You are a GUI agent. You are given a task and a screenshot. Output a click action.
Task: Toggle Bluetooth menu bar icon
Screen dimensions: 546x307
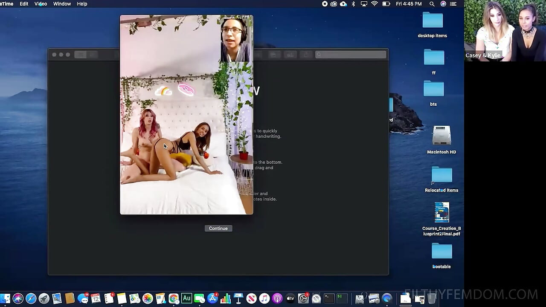pyautogui.click(x=353, y=4)
